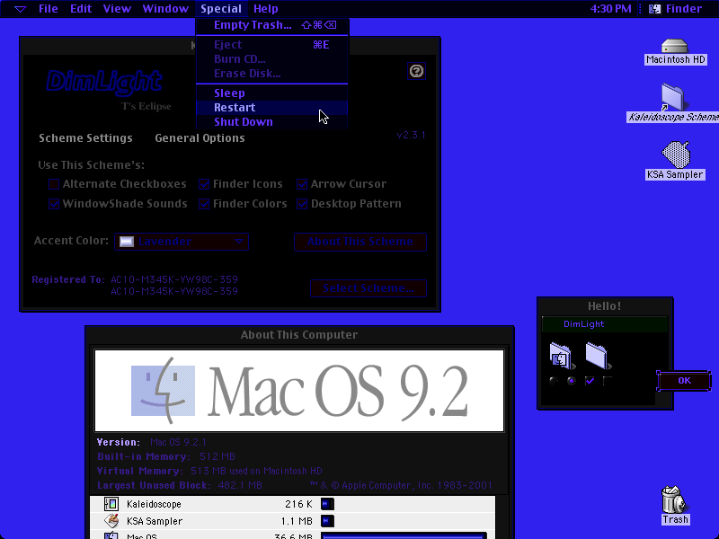Click OK in the Hello! window
The width and height of the screenshot is (719, 539).
pyautogui.click(x=684, y=381)
